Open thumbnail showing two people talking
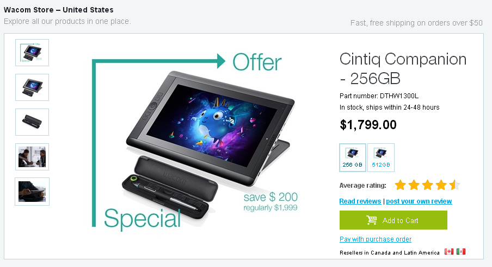 32,157
